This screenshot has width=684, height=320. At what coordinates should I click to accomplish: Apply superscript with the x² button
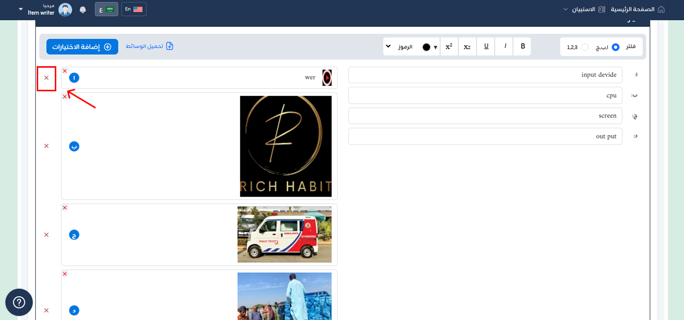(x=449, y=47)
